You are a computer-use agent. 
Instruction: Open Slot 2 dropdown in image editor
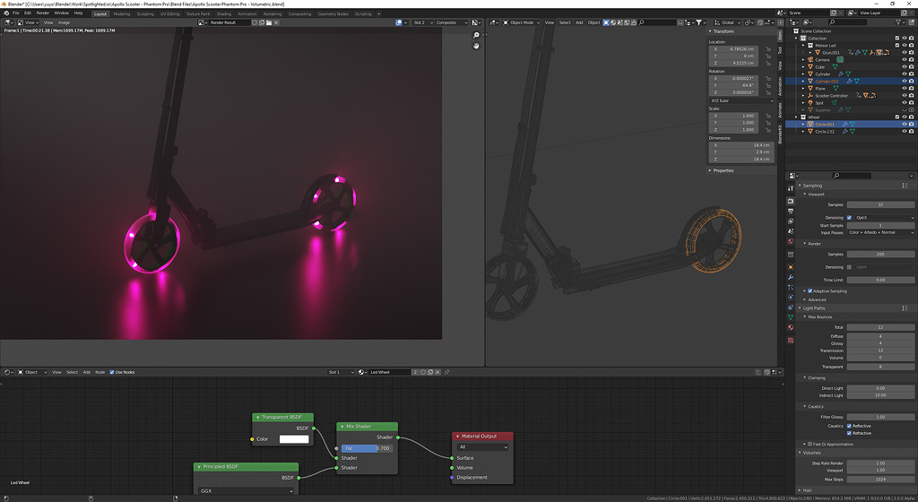click(x=423, y=22)
